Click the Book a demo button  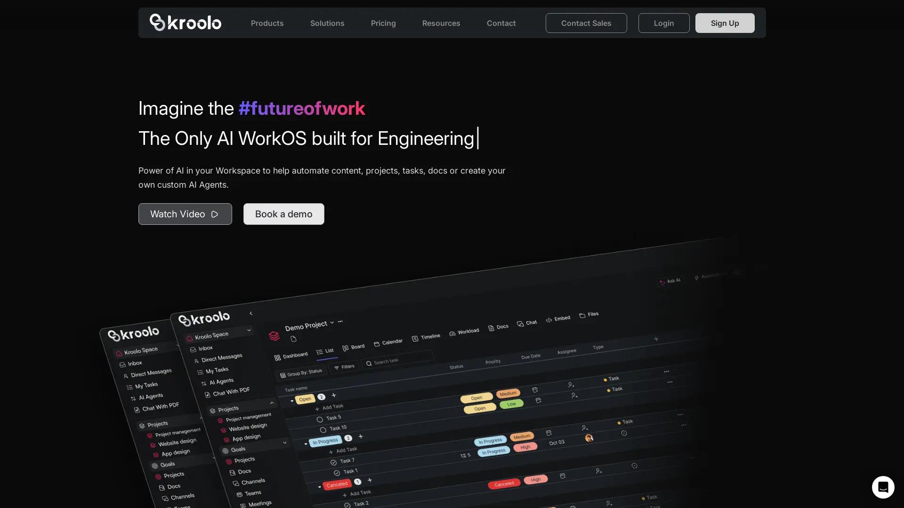click(283, 214)
